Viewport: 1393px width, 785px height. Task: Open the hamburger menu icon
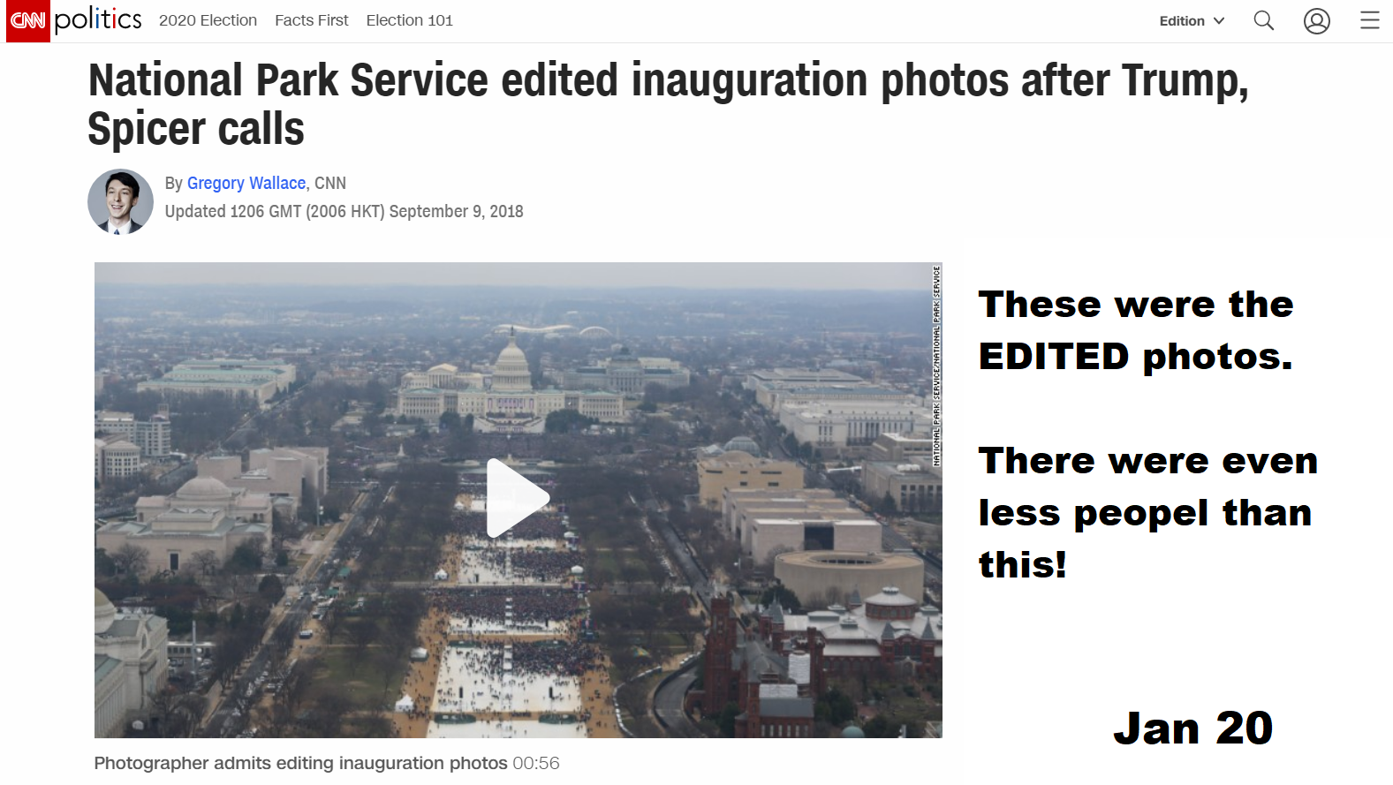coord(1369,20)
